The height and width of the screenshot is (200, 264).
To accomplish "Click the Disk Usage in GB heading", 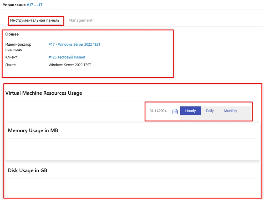I will (28, 170).
